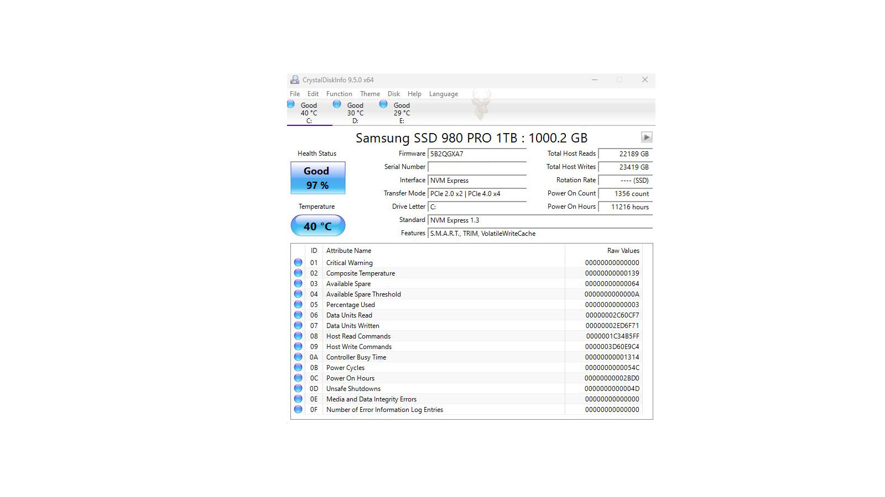885x497 pixels.
Task: Click status orb for Controller Busy Time row
Action: point(298,357)
